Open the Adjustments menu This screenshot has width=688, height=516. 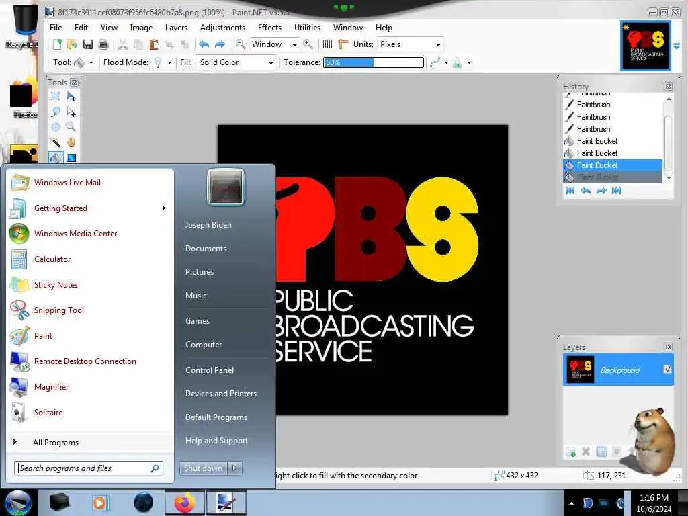point(222,27)
